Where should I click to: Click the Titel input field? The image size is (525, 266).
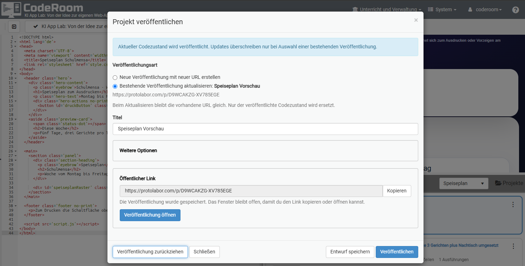(x=265, y=129)
